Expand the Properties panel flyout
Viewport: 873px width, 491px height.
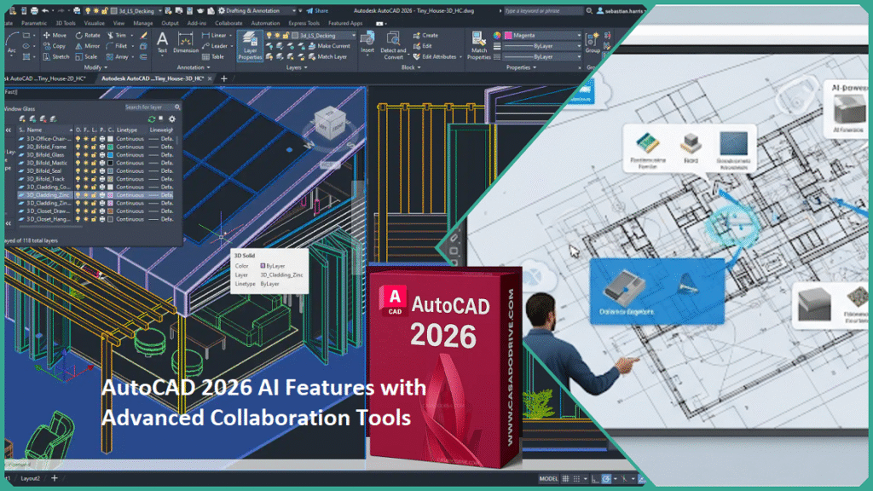[522, 67]
